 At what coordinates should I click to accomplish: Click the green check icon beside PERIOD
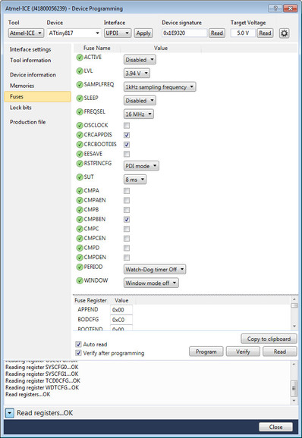(x=80, y=267)
